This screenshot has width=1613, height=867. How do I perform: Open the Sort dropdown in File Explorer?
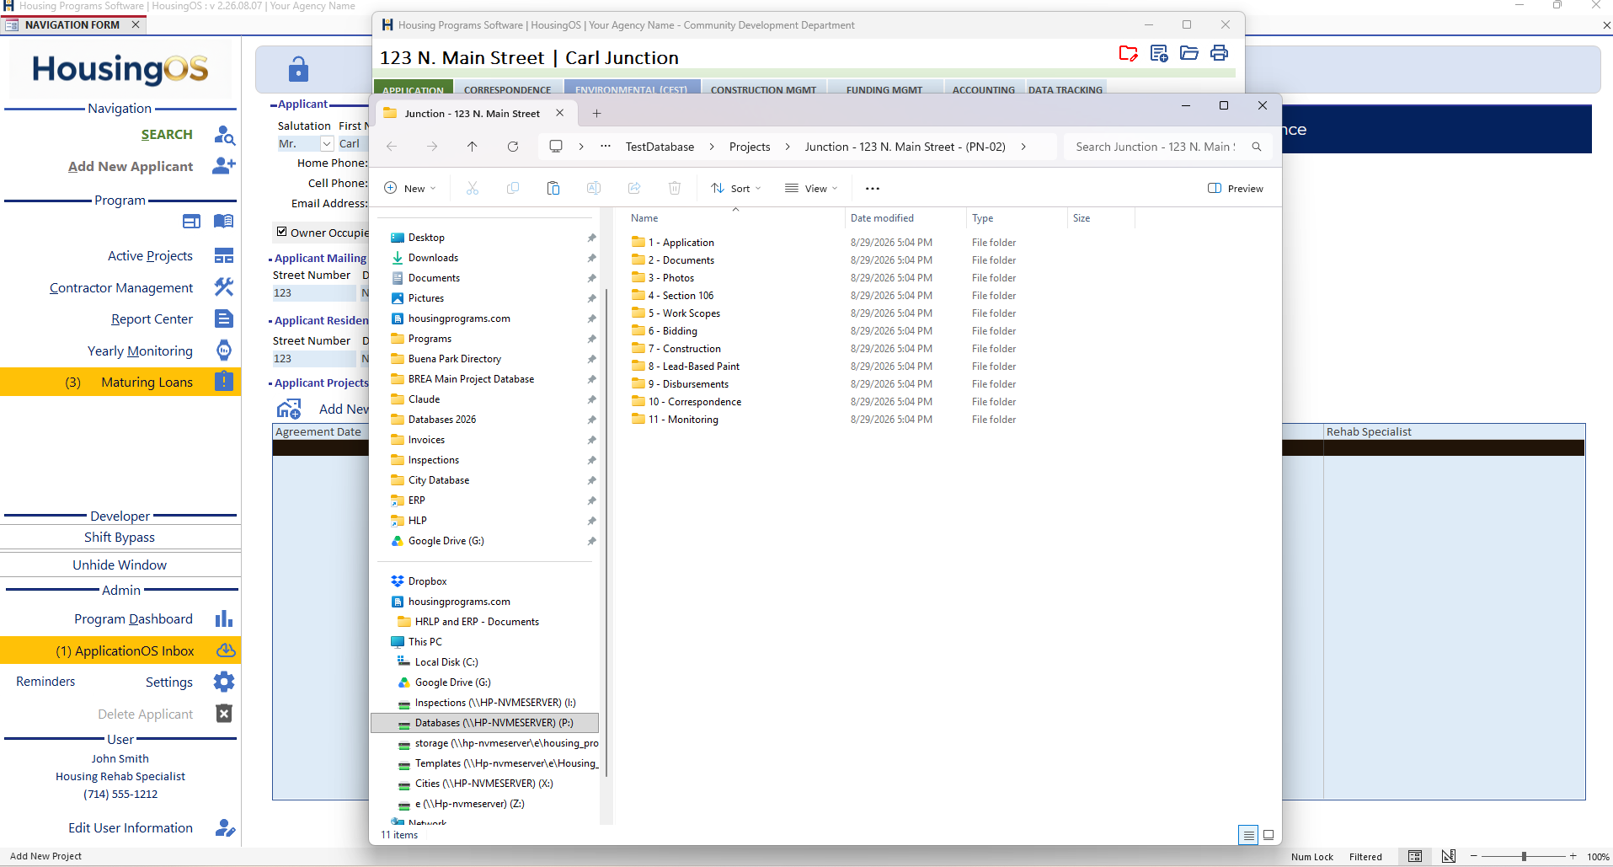736,189
